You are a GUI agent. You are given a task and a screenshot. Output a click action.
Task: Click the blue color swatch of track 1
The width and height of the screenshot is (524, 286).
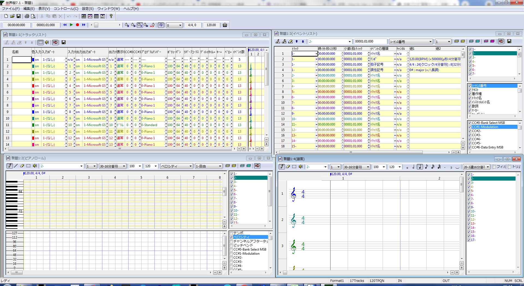pos(33,60)
